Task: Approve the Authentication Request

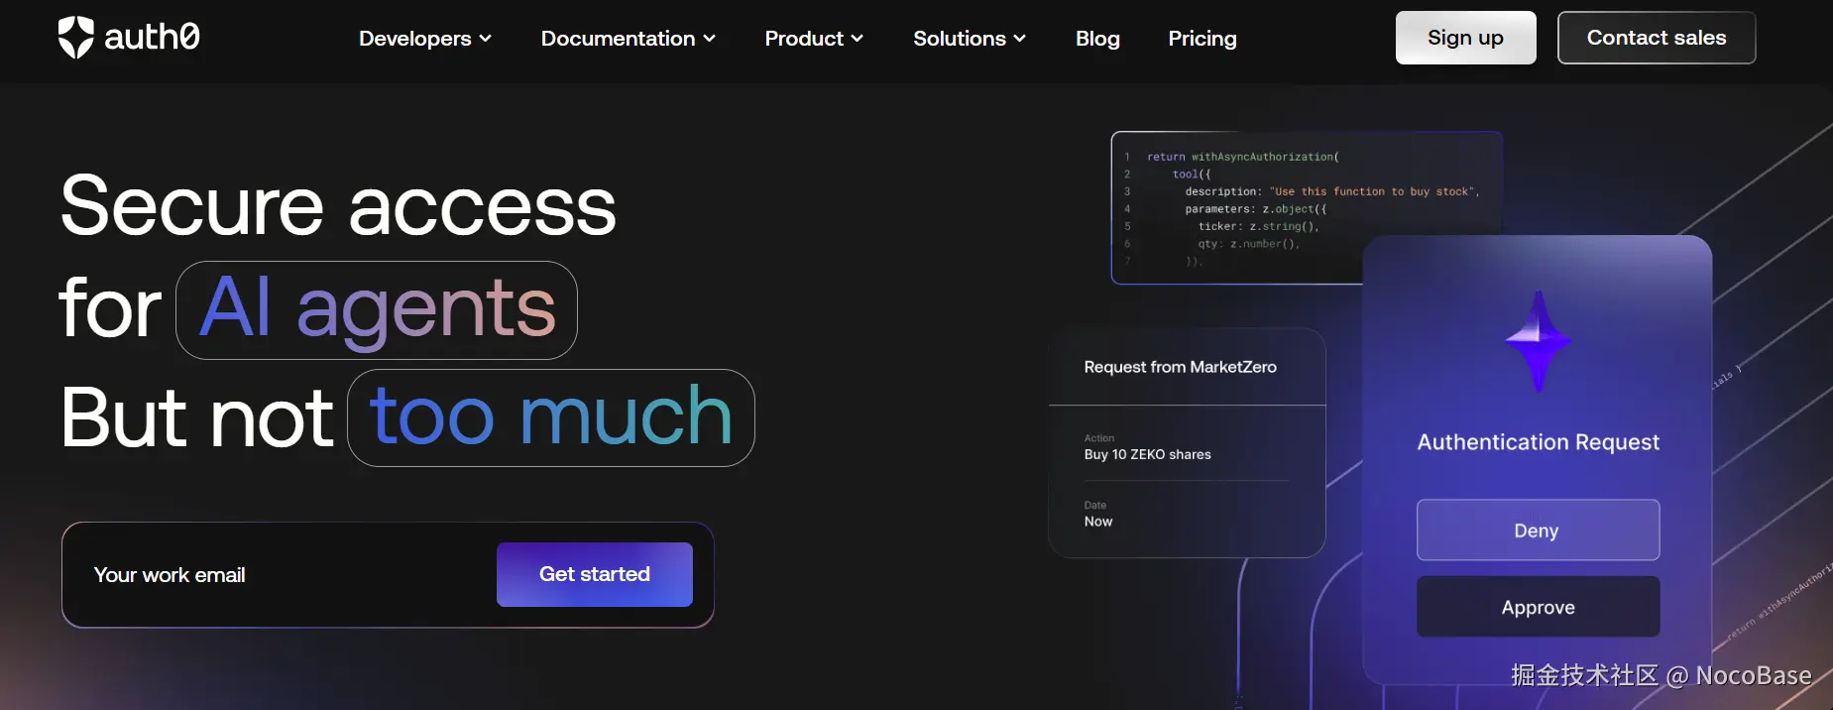Action: [x=1538, y=607]
